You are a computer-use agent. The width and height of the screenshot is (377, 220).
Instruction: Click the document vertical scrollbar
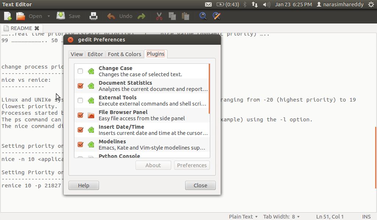pyautogui.click(x=376, y=158)
